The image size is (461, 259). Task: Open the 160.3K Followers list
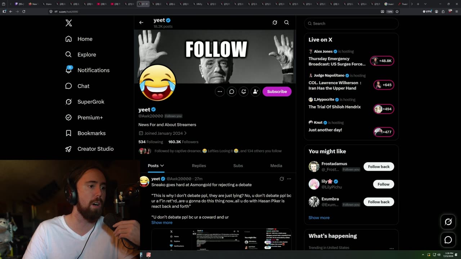click(x=183, y=142)
